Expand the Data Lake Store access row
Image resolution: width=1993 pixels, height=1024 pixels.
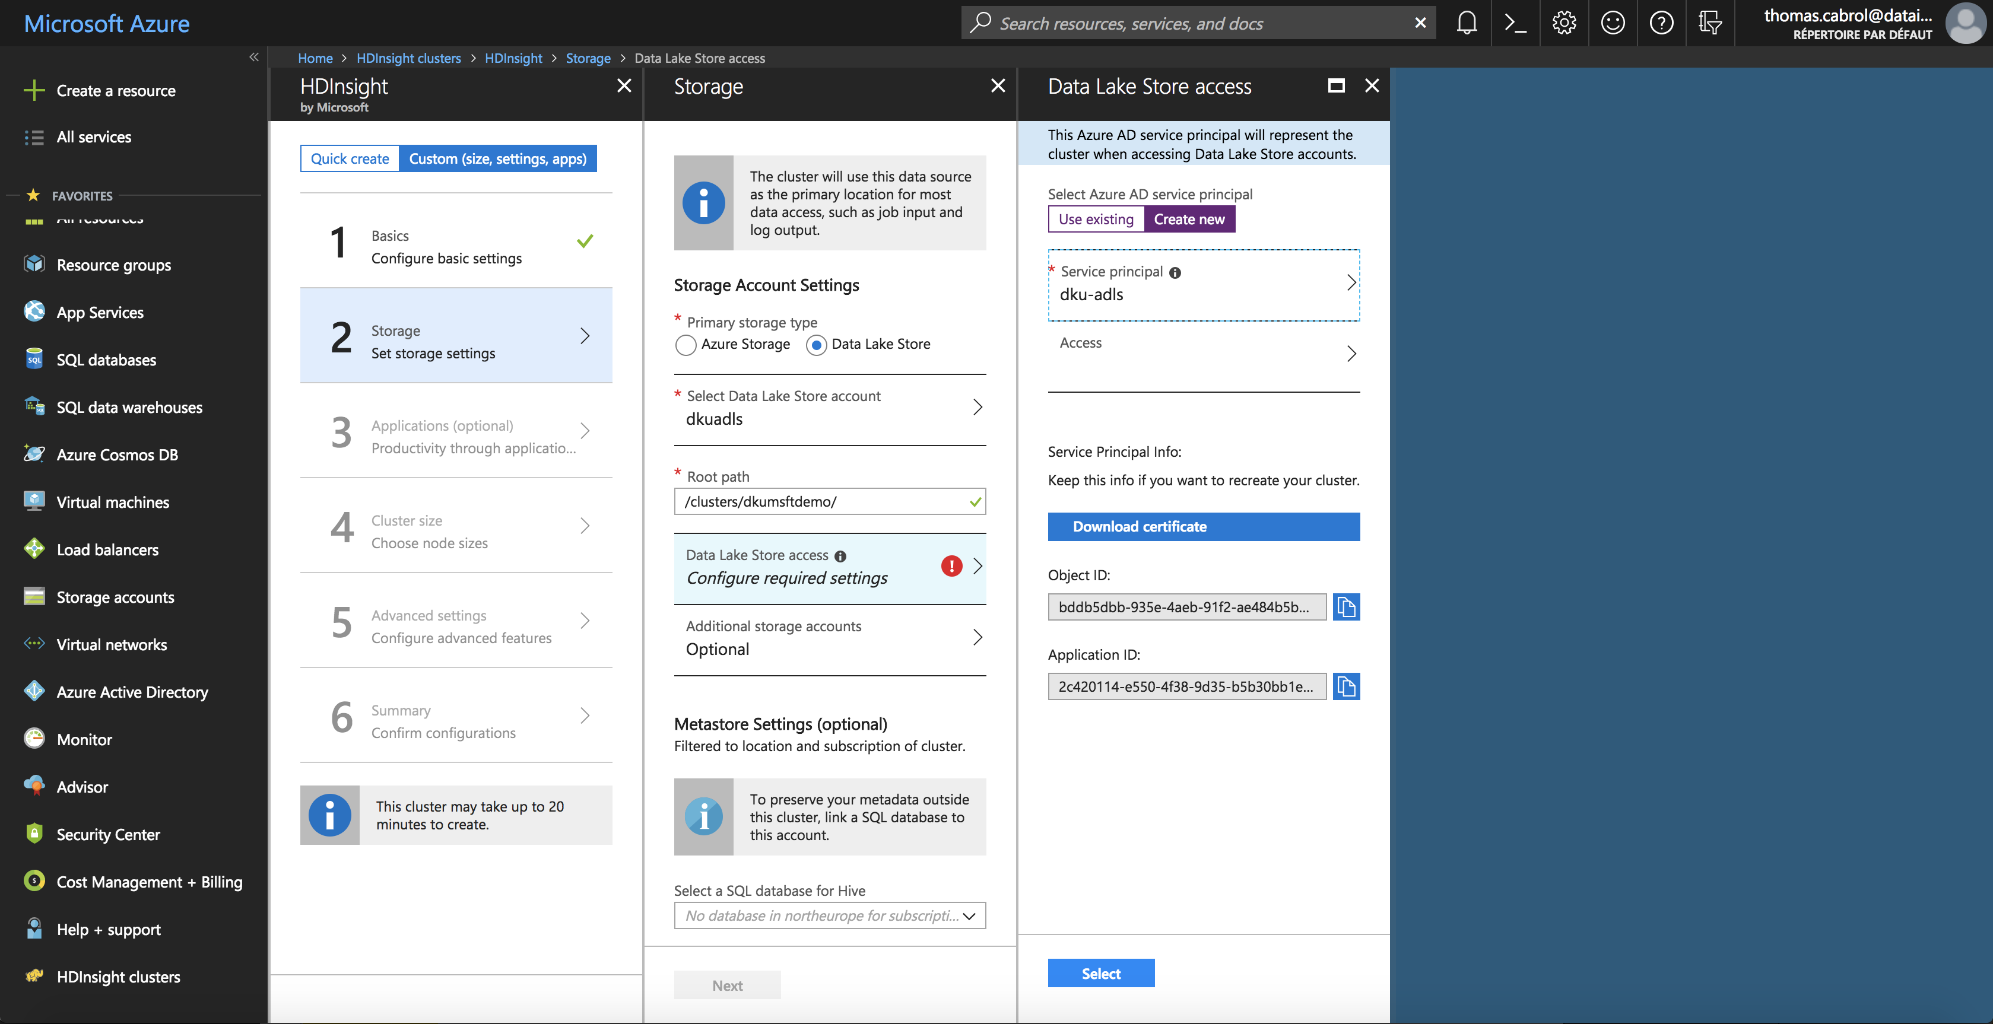[829, 568]
